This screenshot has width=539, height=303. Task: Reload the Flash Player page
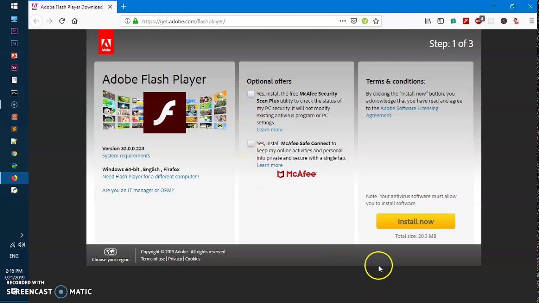(62, 21)
